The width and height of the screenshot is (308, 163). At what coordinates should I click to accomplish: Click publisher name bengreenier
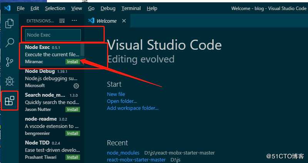tap(37, 133)
